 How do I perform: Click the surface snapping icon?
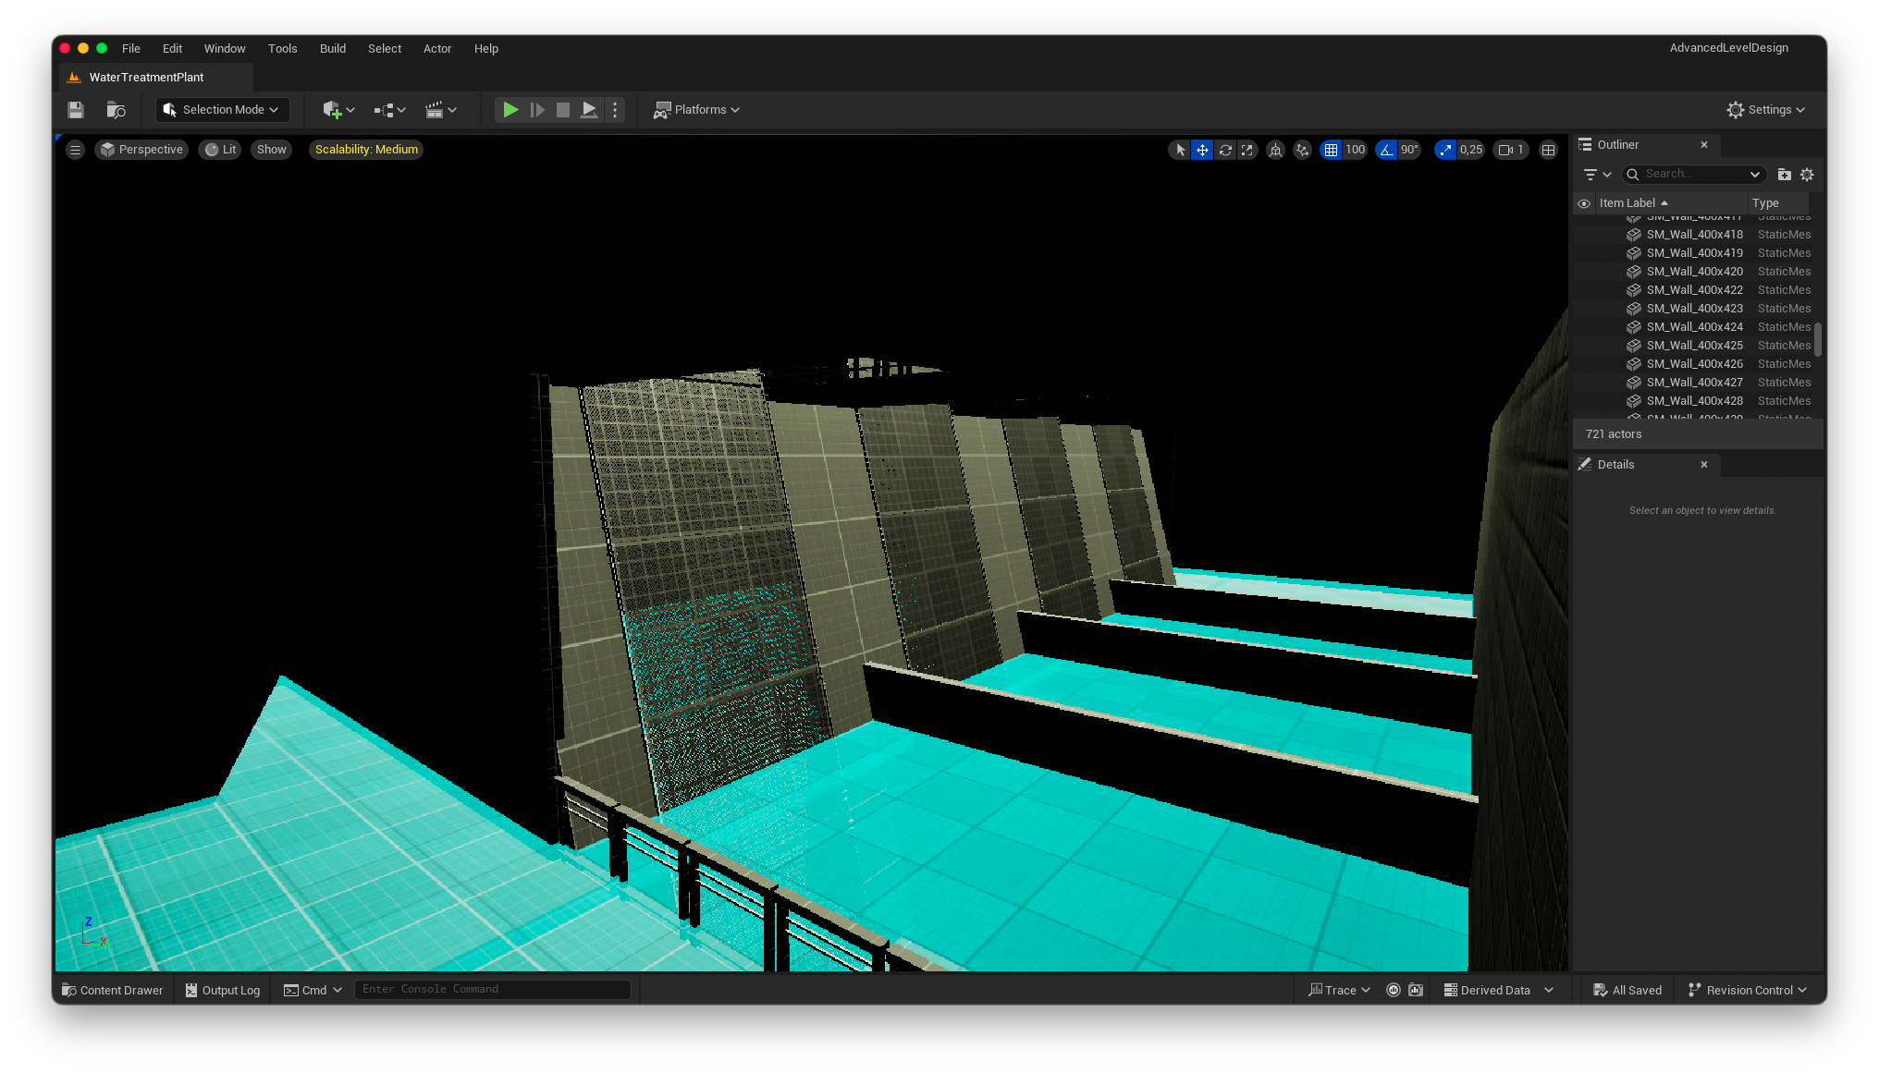(1302, 150)
